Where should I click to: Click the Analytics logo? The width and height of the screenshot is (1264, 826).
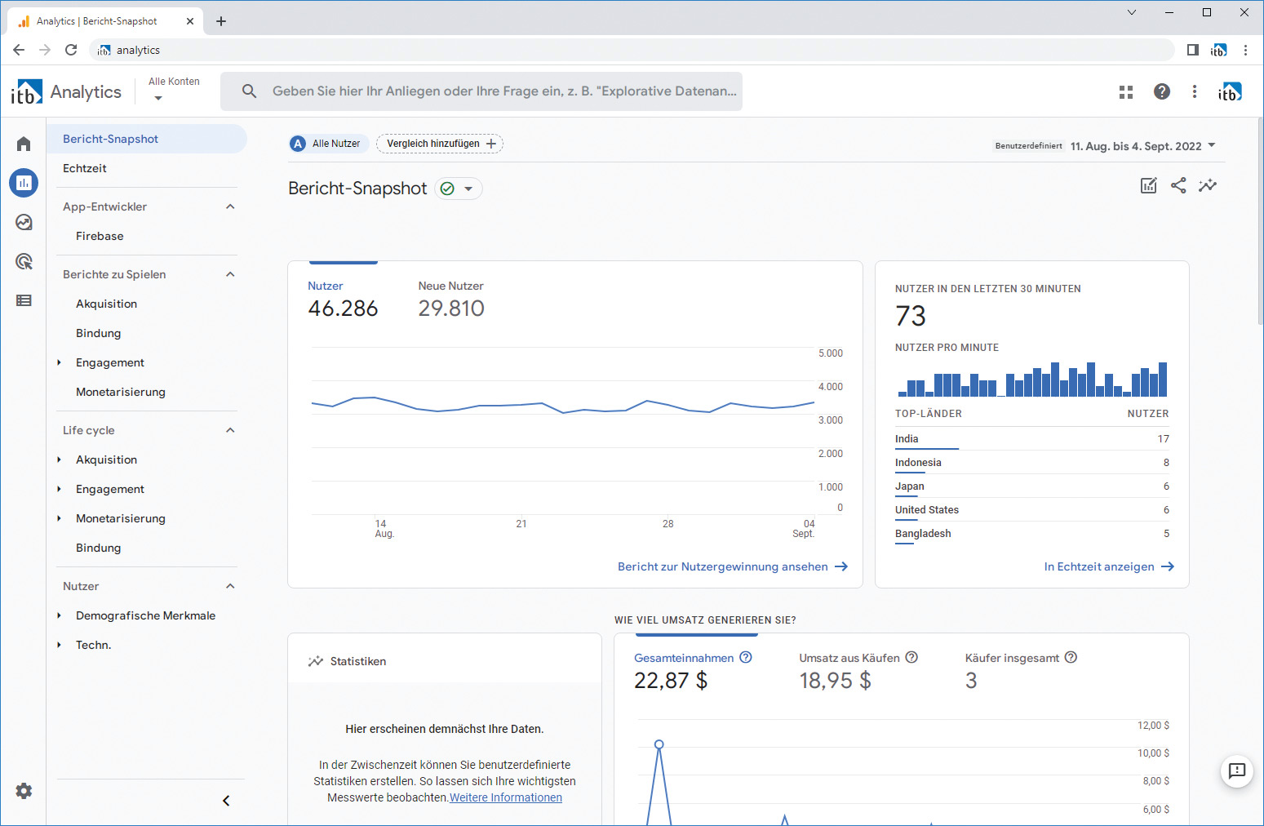[66, 92]
